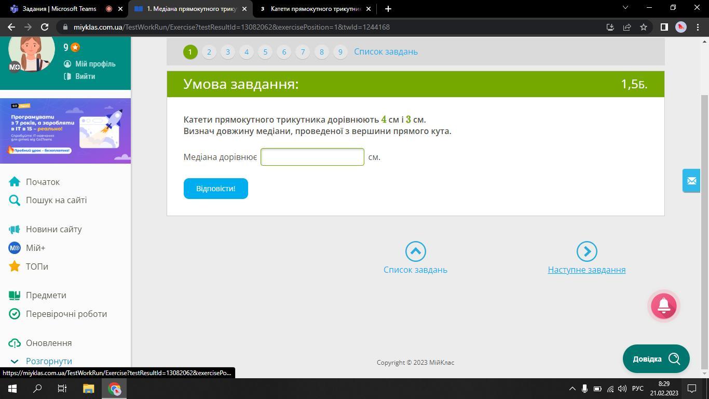The width and height of the screenshot is (709, 399).
Task: Switch to the Microsoft Teams tab
Action: (59, 9)
